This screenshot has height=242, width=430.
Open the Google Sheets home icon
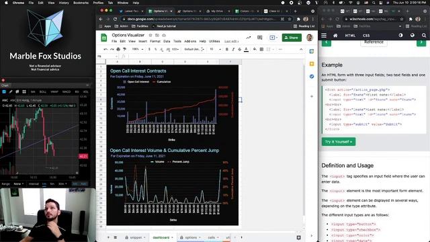tap(104, 38)
